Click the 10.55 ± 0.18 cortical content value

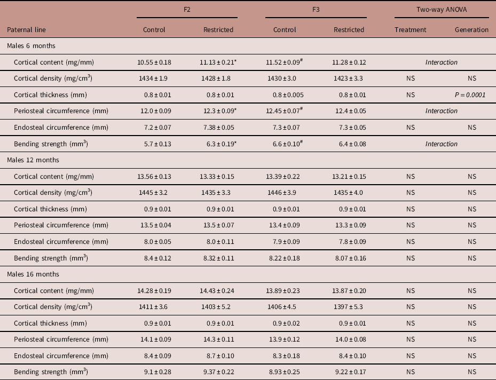click(154, 62)
